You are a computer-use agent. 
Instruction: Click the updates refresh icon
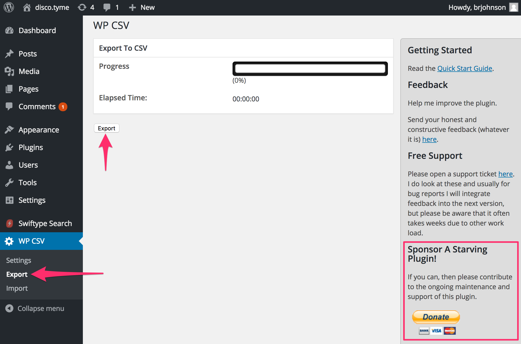pyautogui.click(x=82, y=7)
